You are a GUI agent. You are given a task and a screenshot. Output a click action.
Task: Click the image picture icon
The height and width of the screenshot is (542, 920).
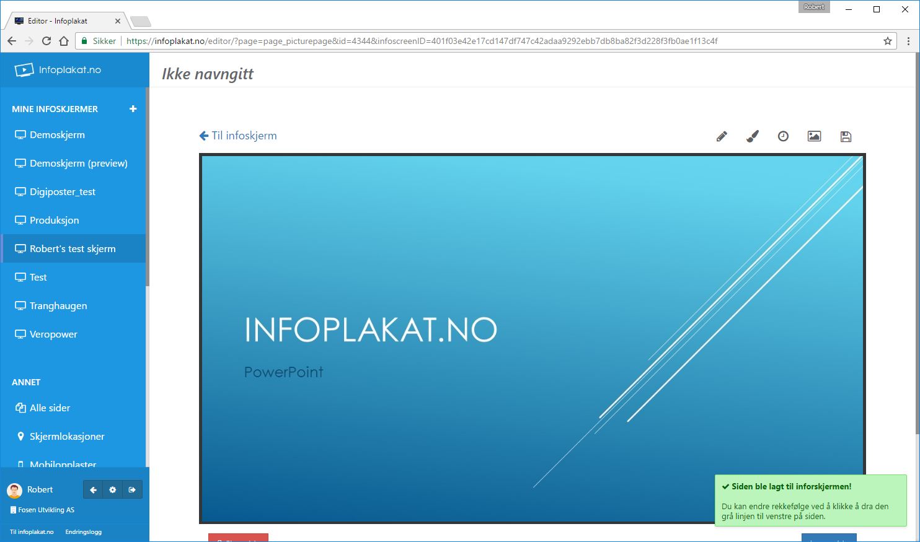814,136
